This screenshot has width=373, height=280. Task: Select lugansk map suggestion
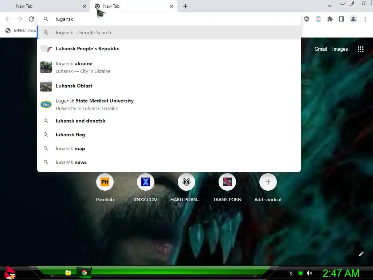point(169,148)
